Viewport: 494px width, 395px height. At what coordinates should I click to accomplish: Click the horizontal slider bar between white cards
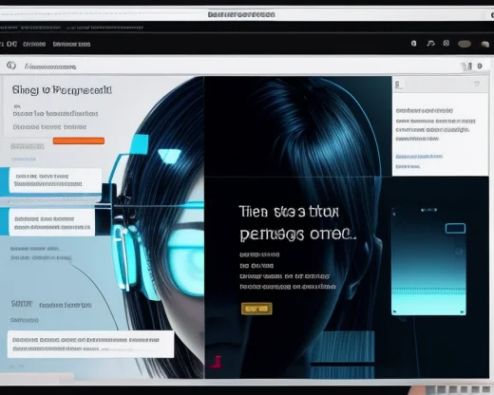(x=50, y=200)
